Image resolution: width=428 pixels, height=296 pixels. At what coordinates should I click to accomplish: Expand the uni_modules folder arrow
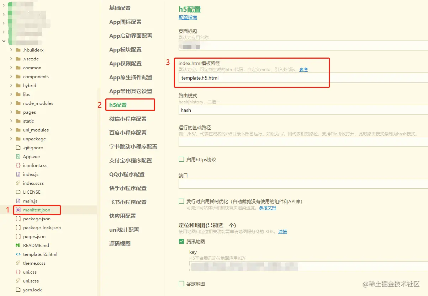pyautogui.click(x=11, y=130)
